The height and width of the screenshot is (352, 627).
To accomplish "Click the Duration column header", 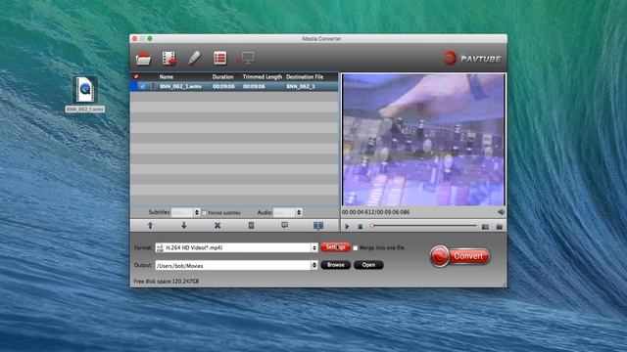I will [x=222, y=76].
